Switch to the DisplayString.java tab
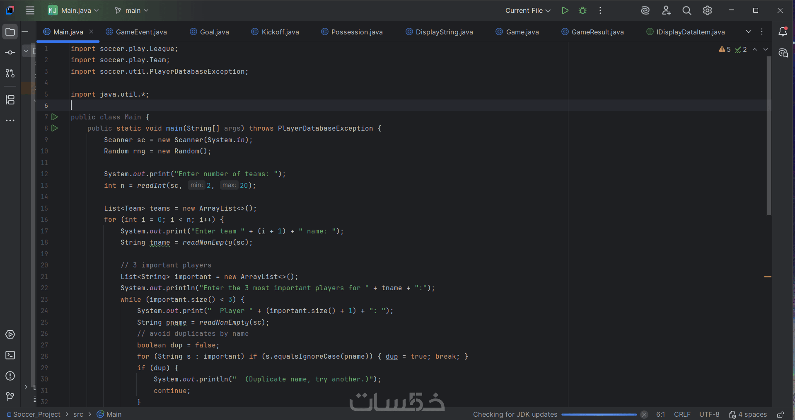This screenshot has width=795, height=420. click(x=439, y=32)
